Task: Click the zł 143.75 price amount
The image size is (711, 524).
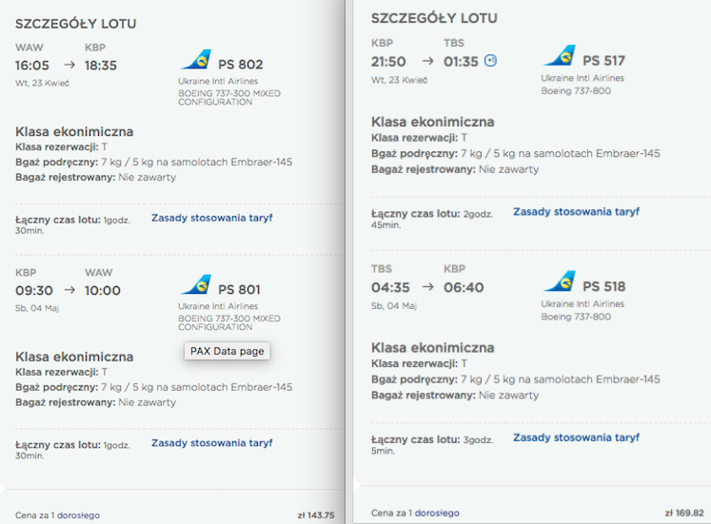Action: click(316, 515)
